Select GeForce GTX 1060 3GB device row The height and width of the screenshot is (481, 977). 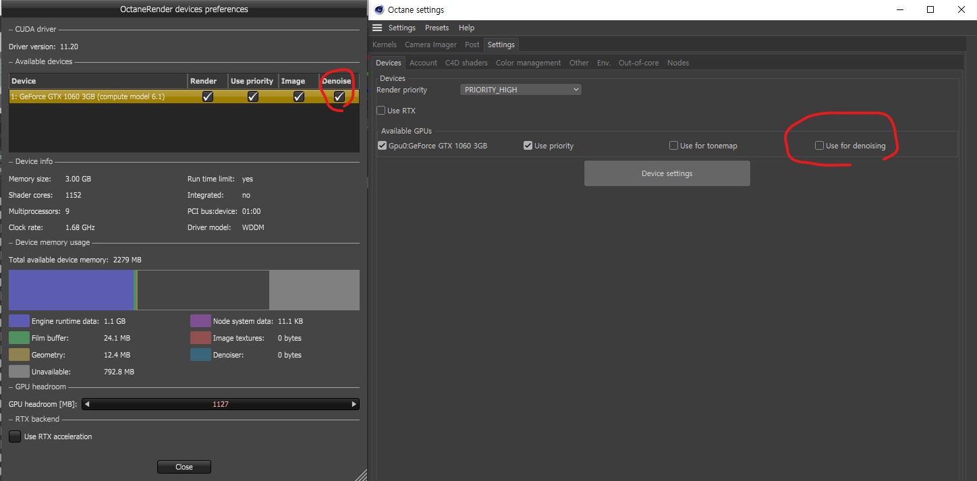(x=184, y=96)
